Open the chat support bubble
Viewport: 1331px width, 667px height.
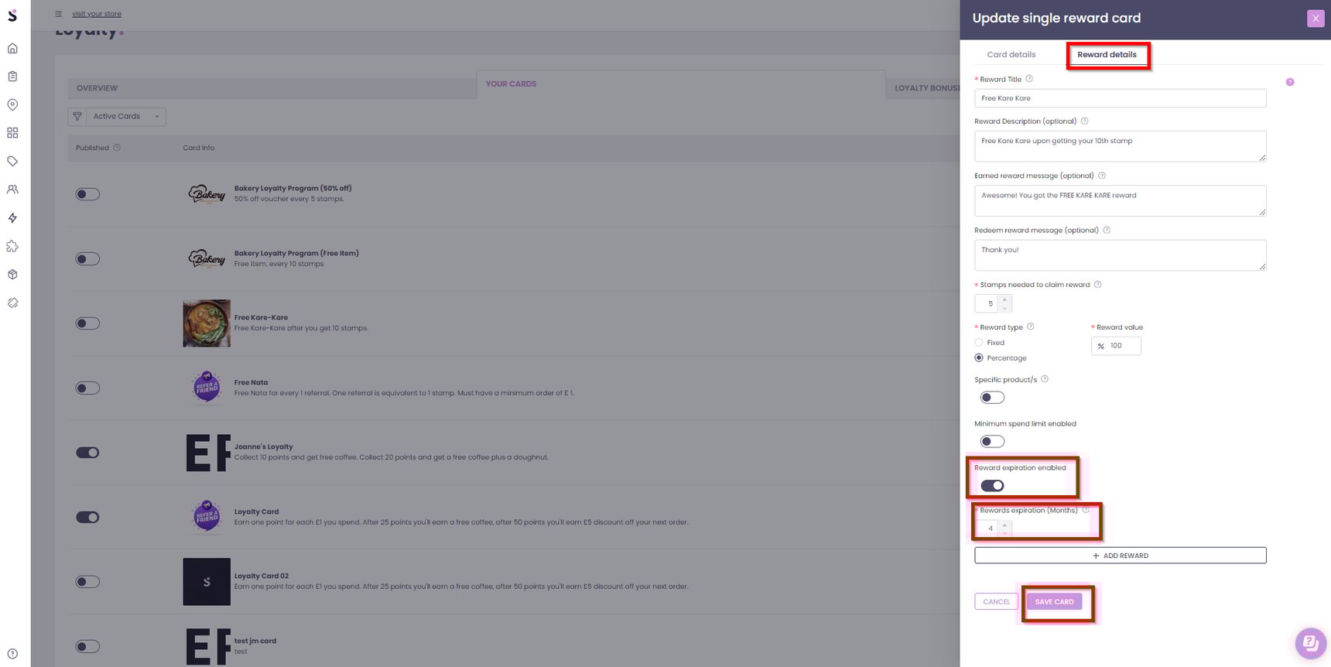click(x=1309, y=642)
